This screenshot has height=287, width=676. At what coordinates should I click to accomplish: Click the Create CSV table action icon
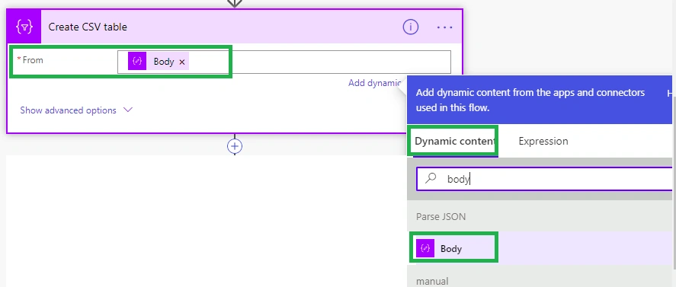point(24,27)
